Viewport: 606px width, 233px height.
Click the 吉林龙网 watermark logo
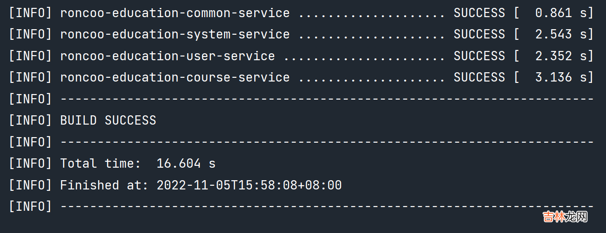pos(565,217)
